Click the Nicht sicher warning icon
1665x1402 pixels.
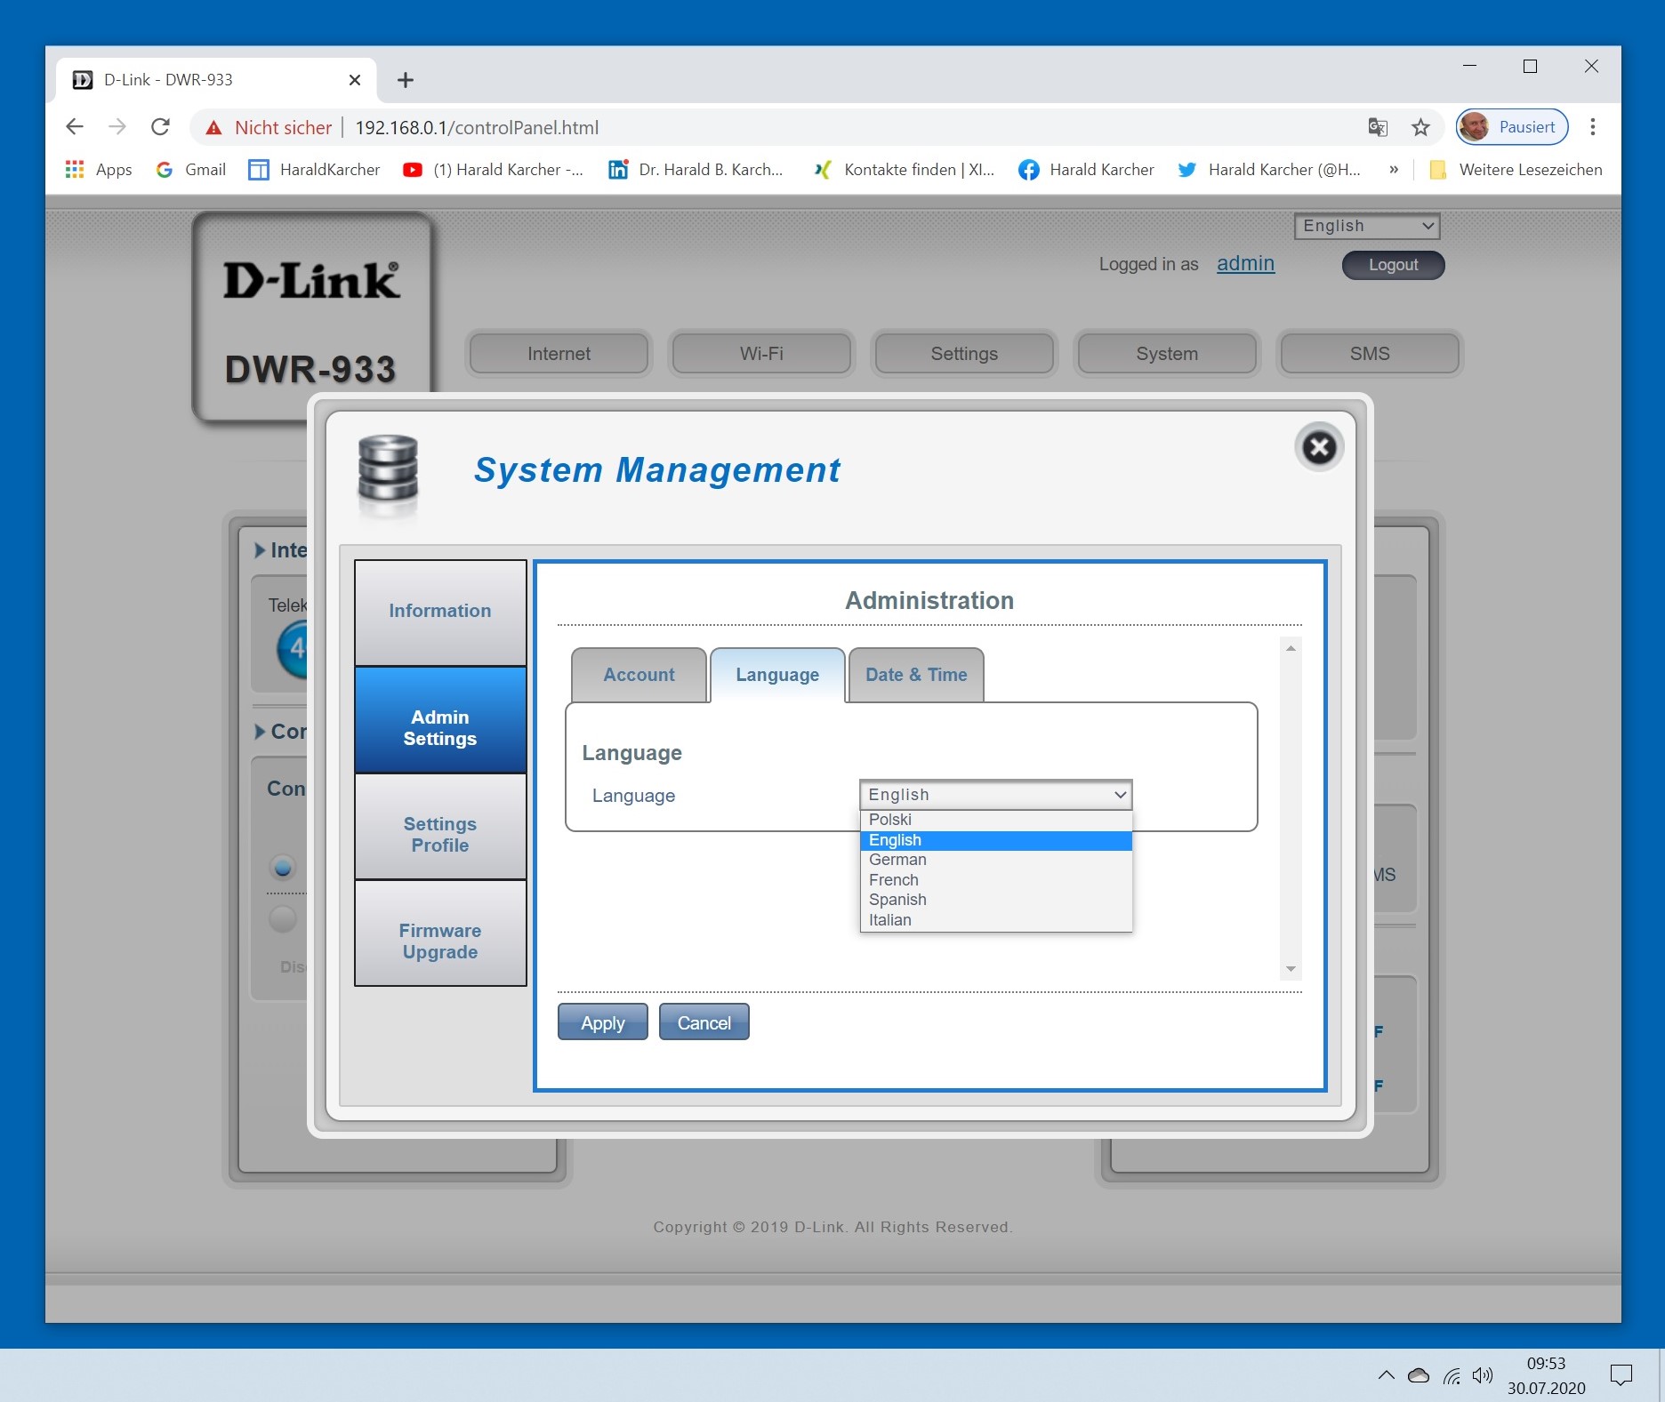click(213, 128)
